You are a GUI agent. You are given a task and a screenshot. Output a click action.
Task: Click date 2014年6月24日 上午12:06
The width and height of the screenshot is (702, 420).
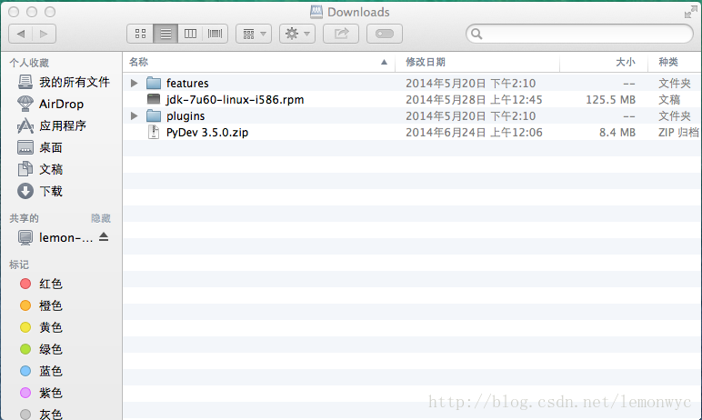click(x=474, y=133)
